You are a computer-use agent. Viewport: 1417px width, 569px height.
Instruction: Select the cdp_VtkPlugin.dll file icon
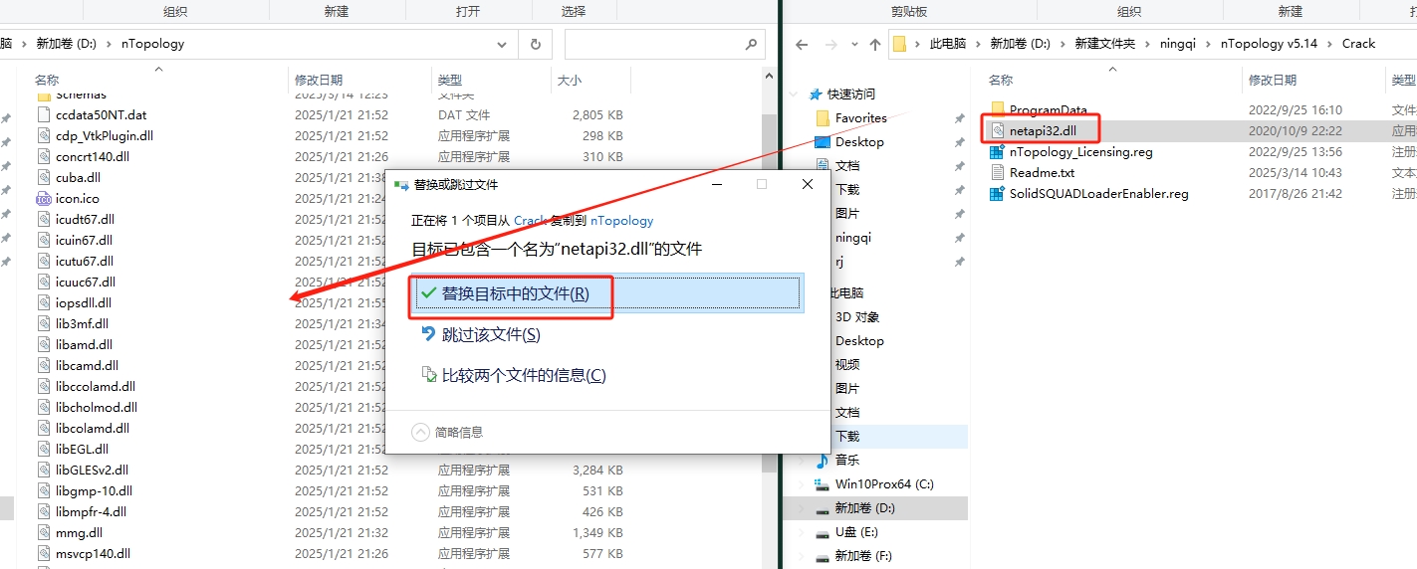(44, 135)
